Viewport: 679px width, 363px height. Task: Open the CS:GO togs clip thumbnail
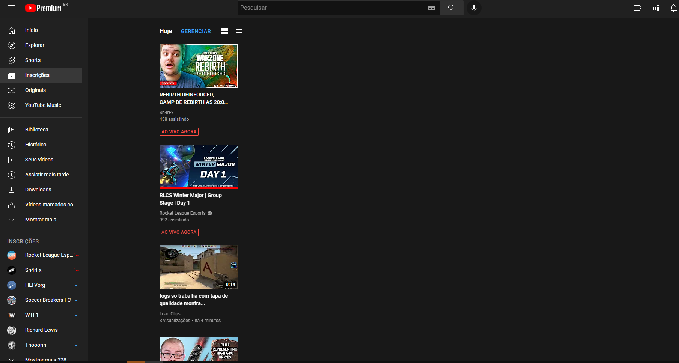click(199, 267)
